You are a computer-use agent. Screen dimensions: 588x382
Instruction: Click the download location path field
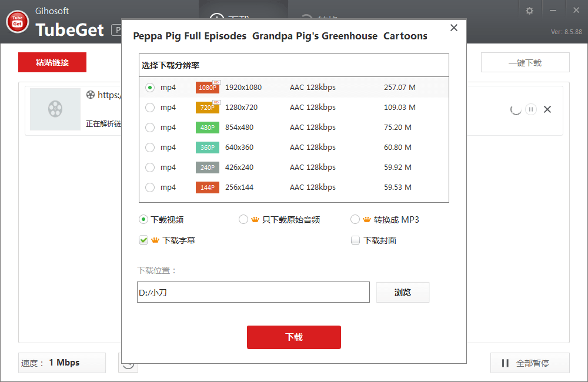(253, 293)
